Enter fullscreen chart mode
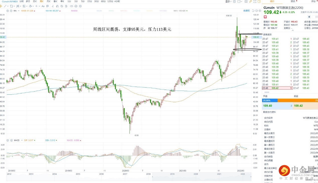The width and height of the screenshot is (318, 183). (255, 2)
